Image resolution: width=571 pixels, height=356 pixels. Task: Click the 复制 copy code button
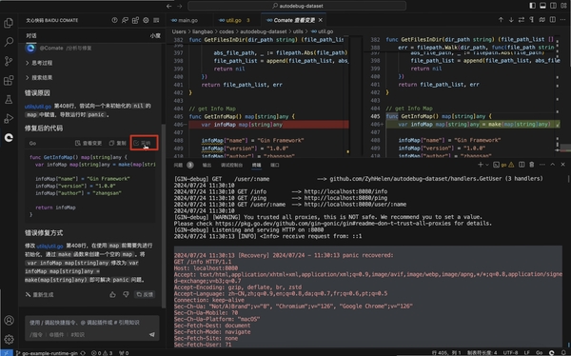click(118, 143)
